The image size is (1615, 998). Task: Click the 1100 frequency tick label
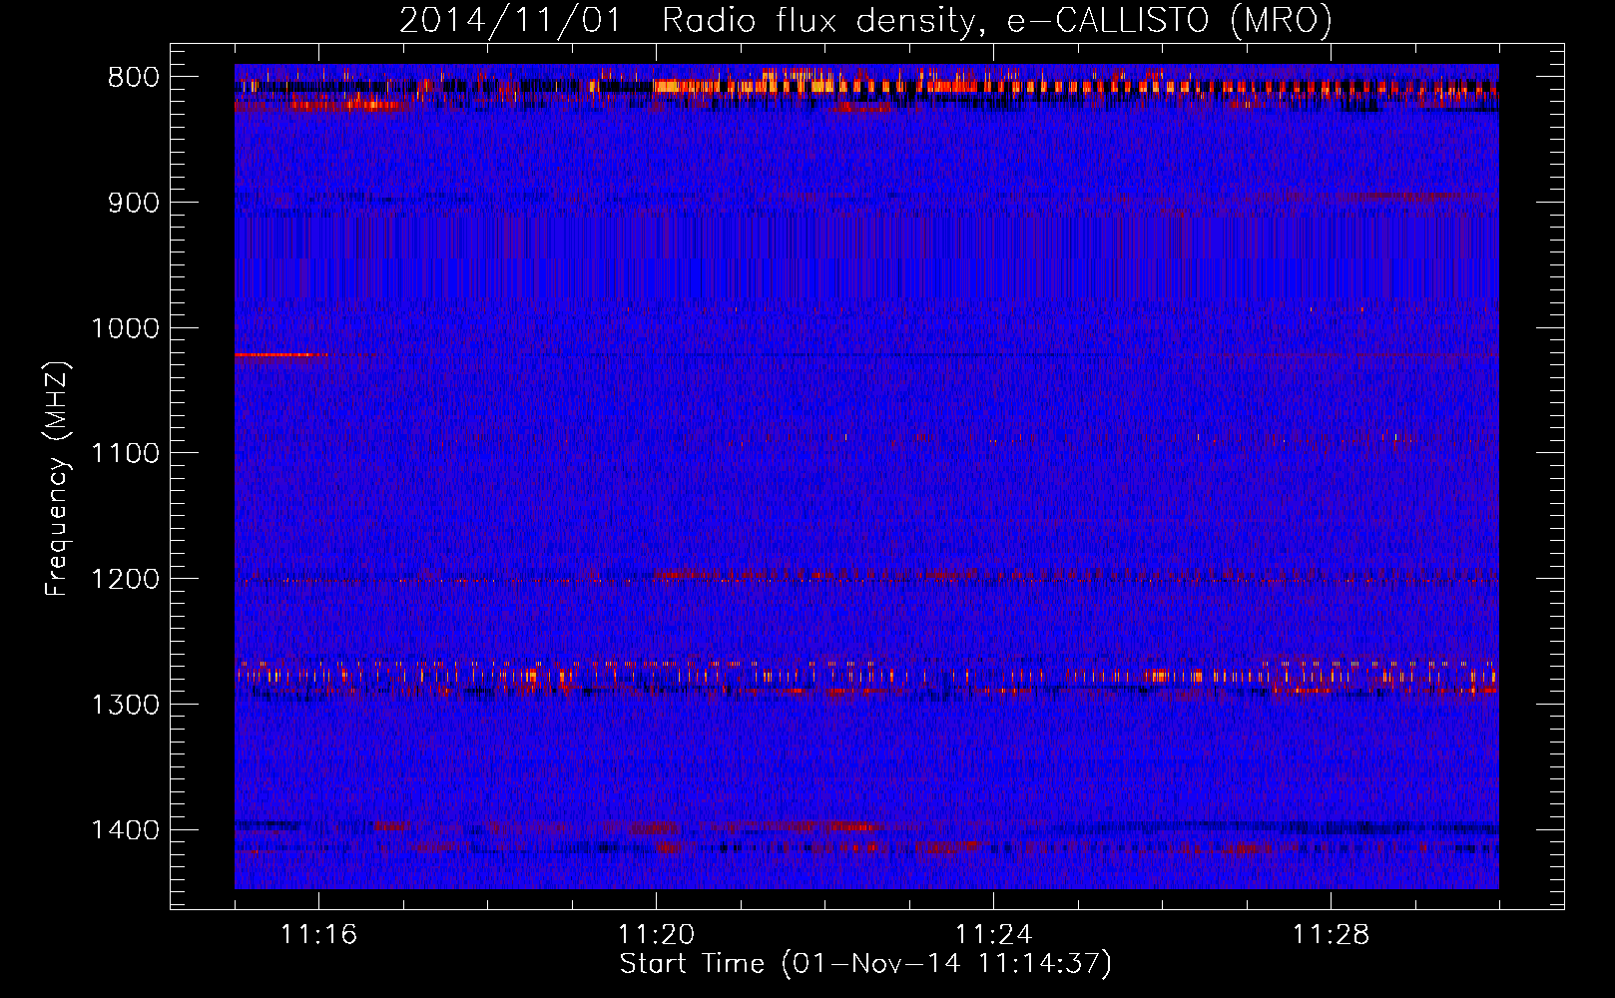(125, 454)
